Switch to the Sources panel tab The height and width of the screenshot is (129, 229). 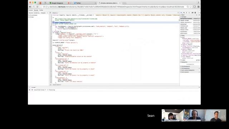36,10
